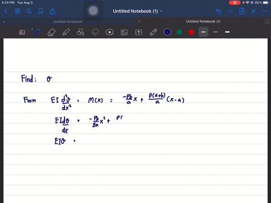Select the Eraser tool
Viewport: 271px width, 203px height.
pos(51,32)
